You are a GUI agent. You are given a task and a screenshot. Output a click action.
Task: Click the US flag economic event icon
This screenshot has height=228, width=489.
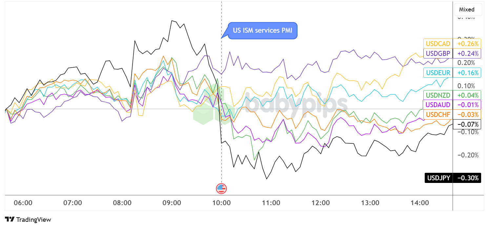[221, 188]
